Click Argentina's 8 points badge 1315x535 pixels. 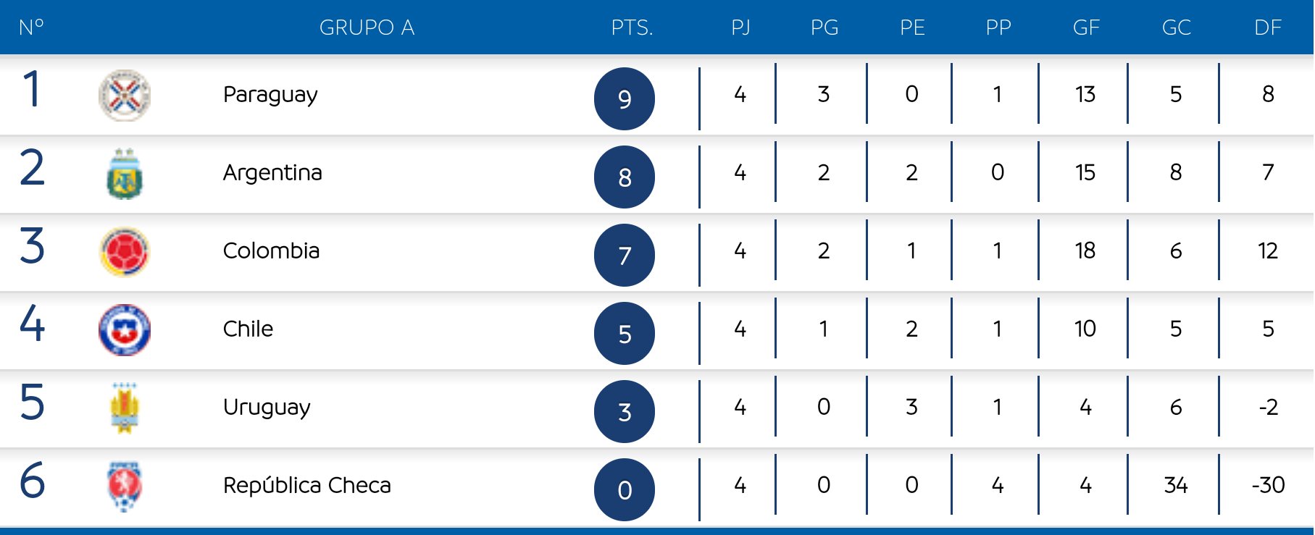625,177
